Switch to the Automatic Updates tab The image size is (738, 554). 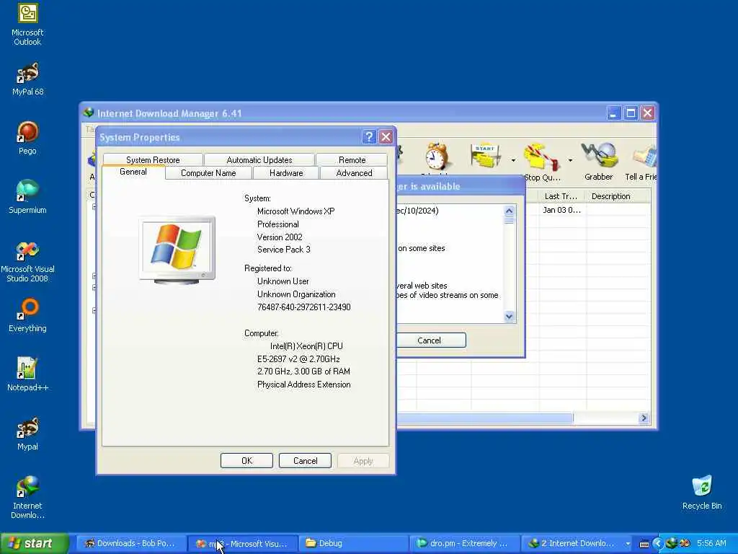[x=259, y=159]
